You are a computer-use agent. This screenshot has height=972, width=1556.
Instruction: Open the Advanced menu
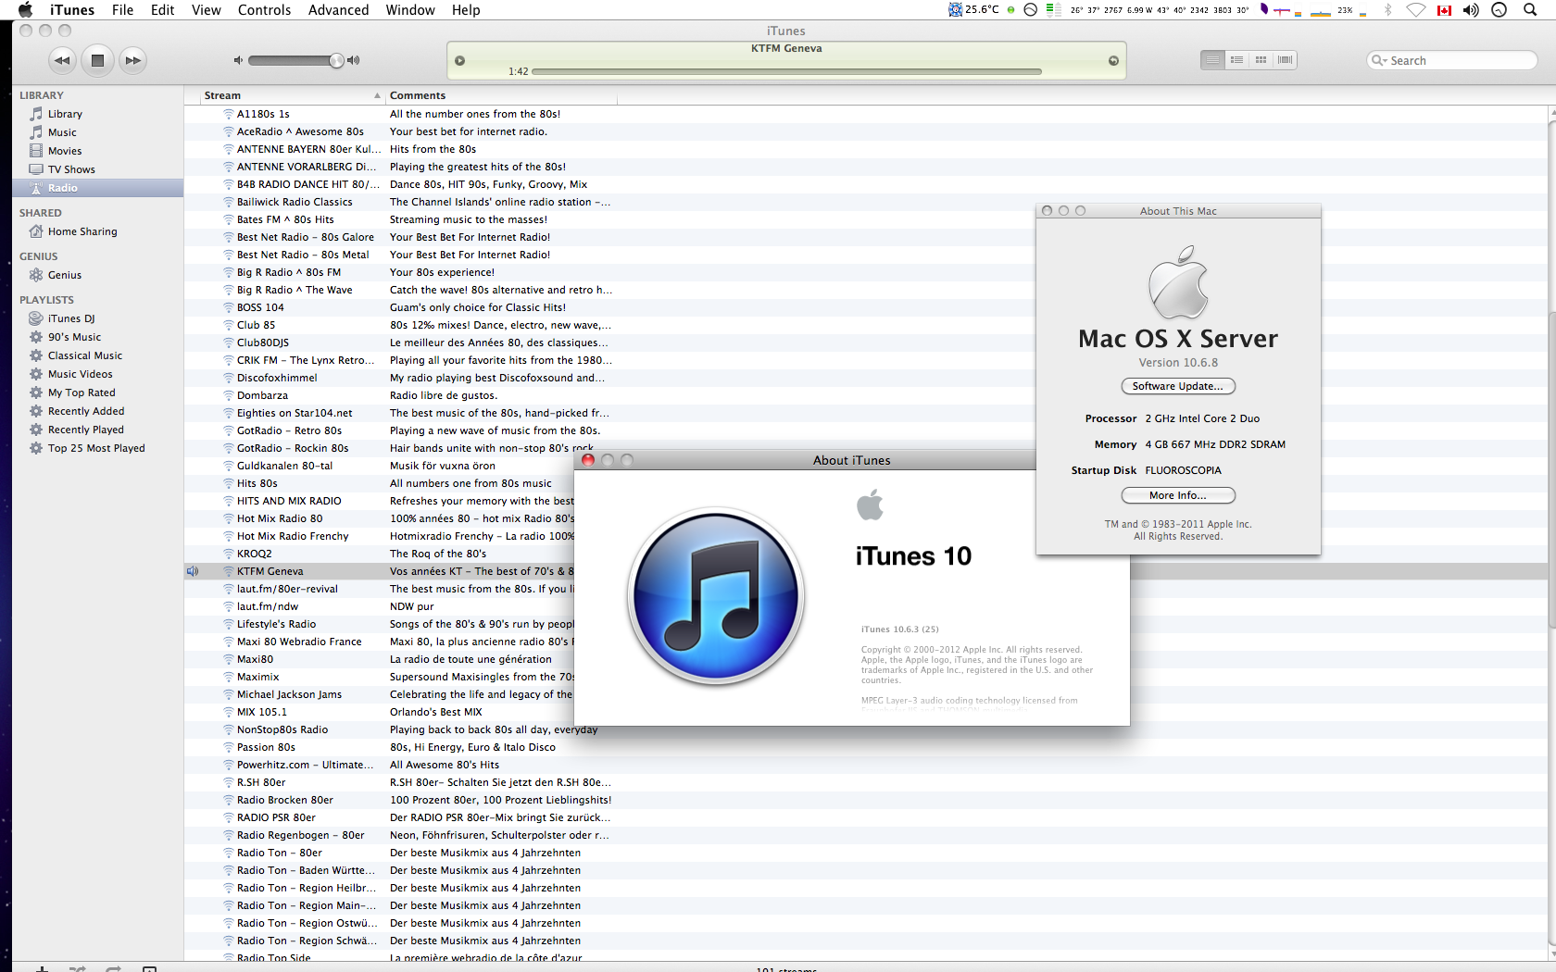pyautogui.click(x=339, y=10)
